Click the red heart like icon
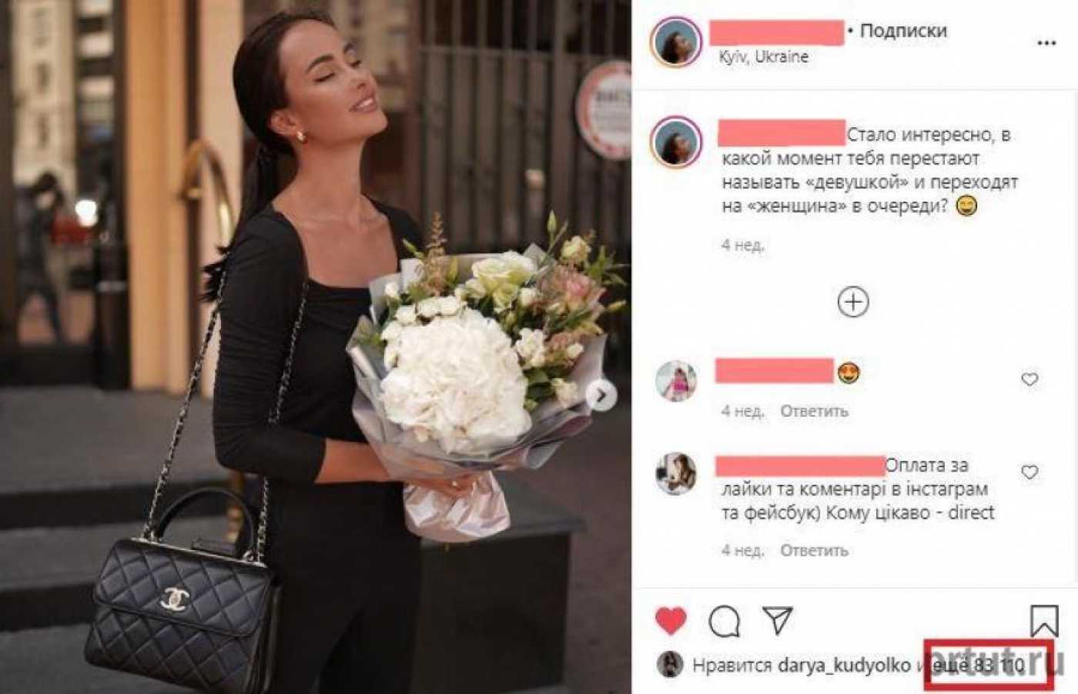This screenshot has width=1078, height=694. coord(671,620)
